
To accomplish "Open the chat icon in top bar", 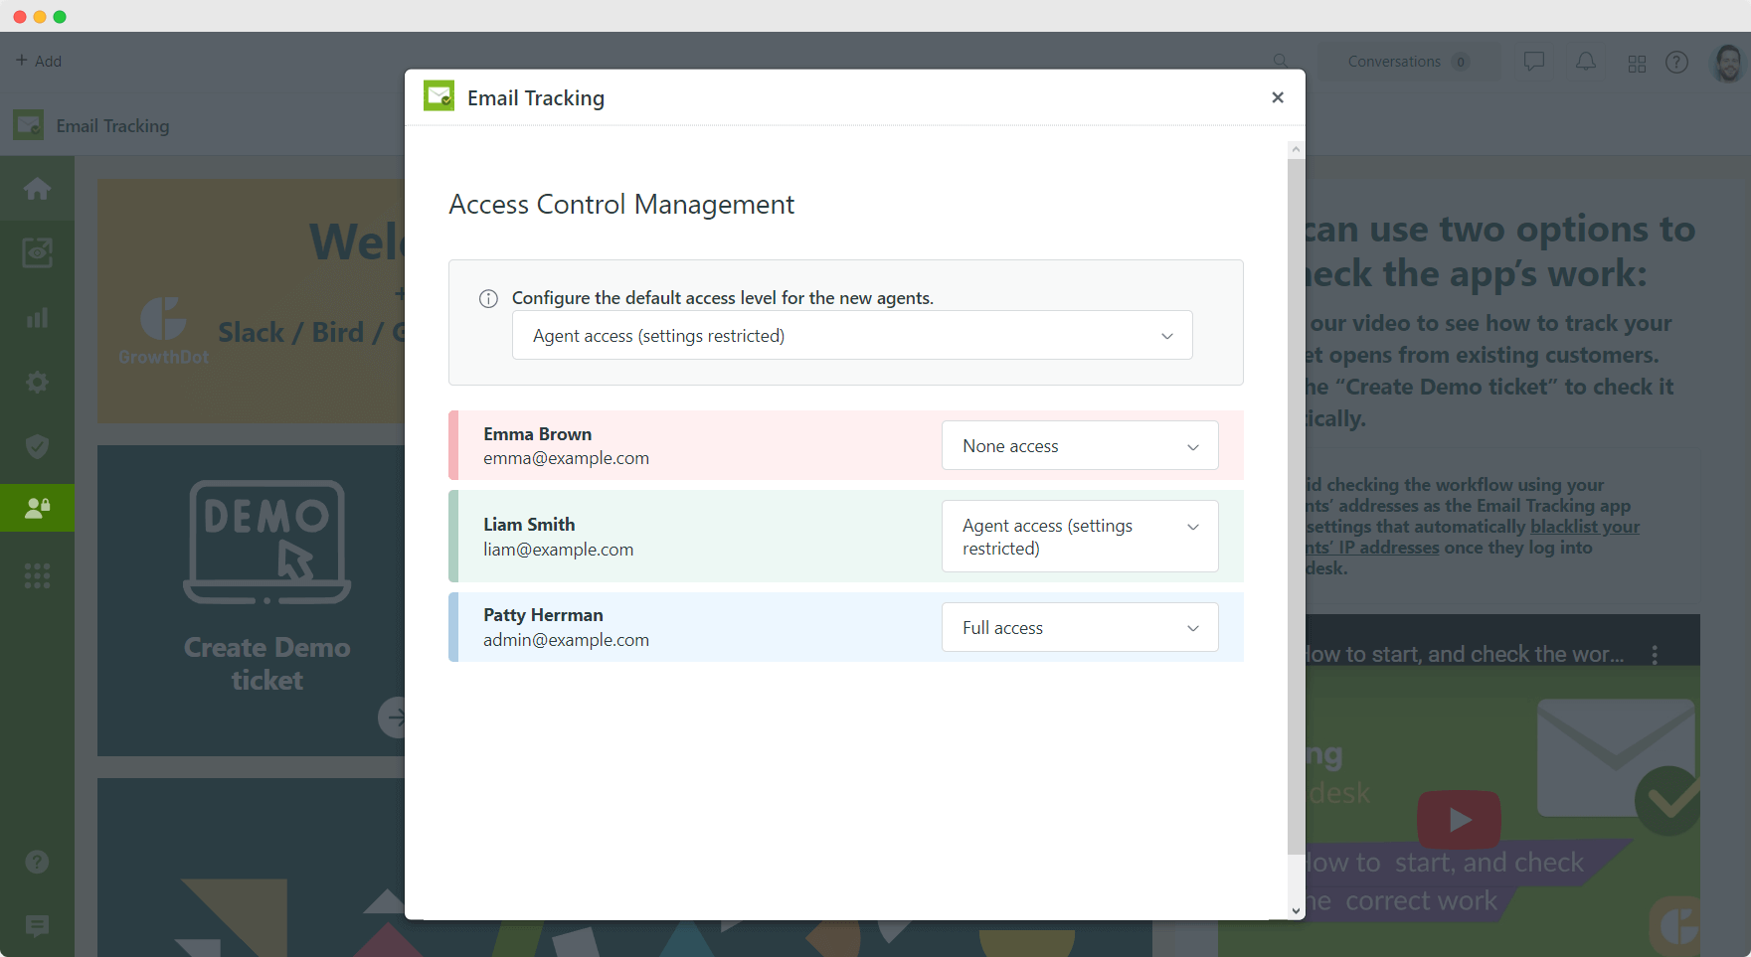I will point(1534,62).
